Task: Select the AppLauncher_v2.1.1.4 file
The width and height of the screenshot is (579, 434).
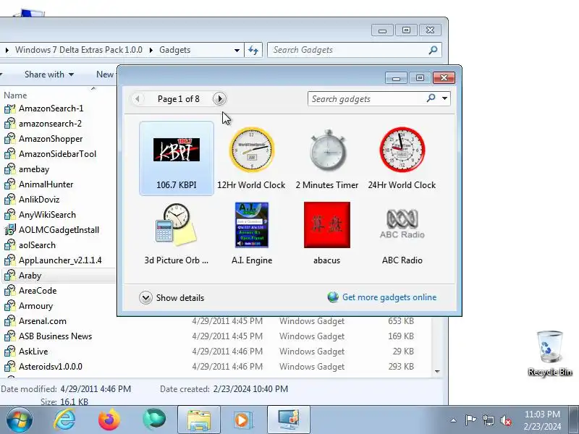Action: pyautogui.click(x=60, y=260)
